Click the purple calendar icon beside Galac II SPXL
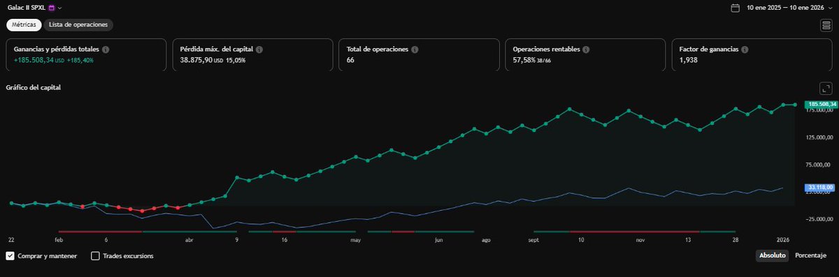This screenshot has height=277, width=839. [51, 8]
